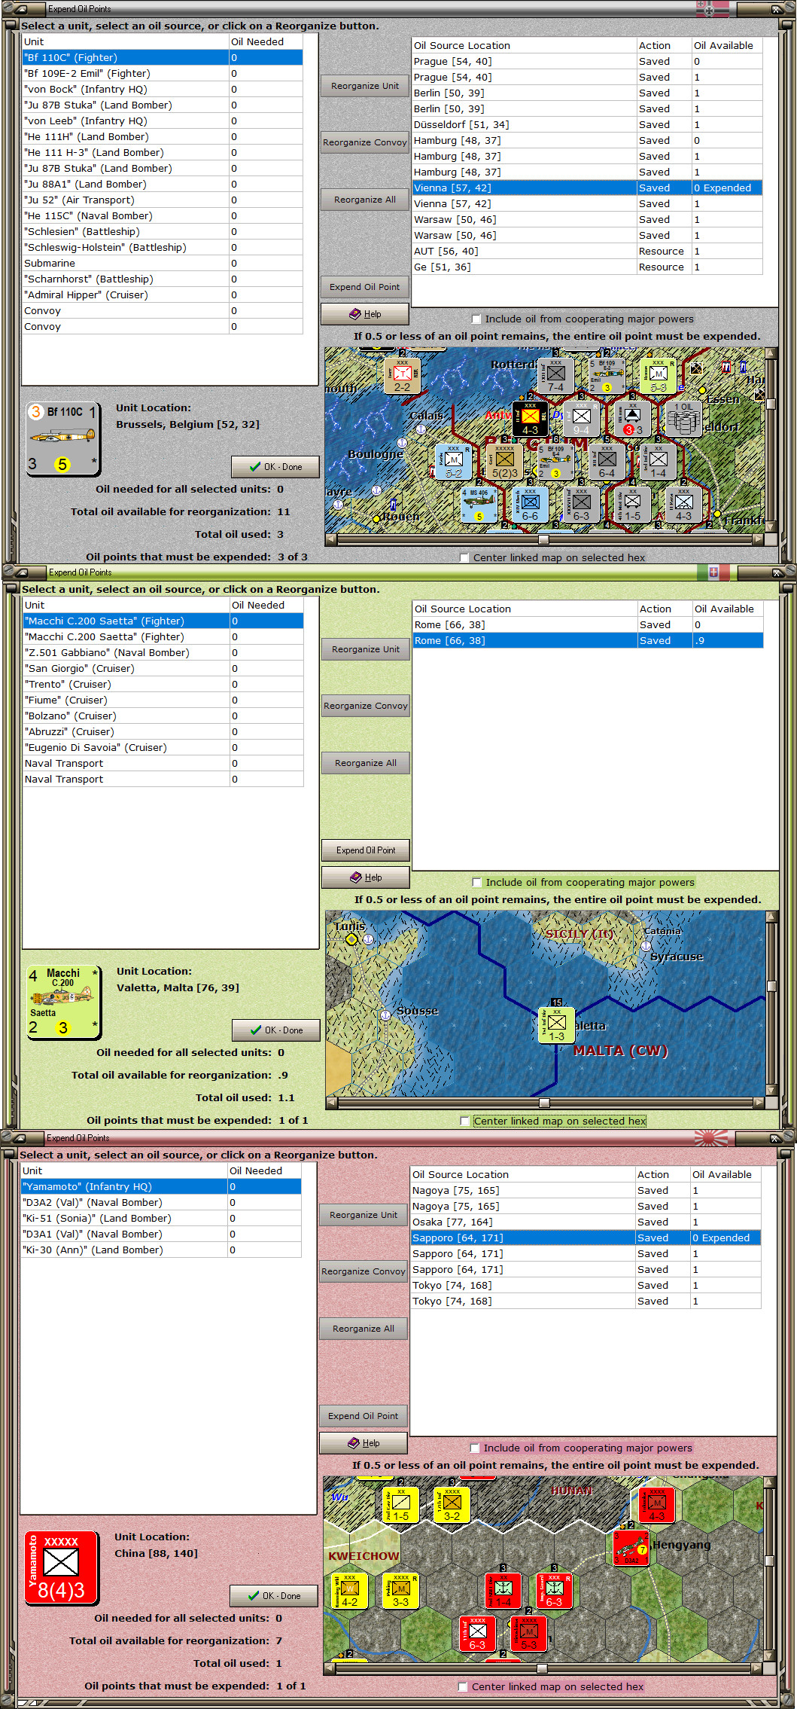Select the 2-2 counter near Calais coast
This screenshot has width=797, height=1709.
[403, 375]
